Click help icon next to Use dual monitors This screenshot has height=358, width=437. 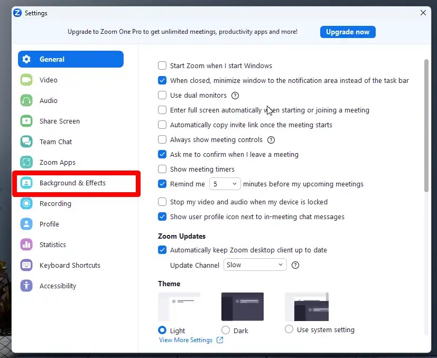[235, 96]
